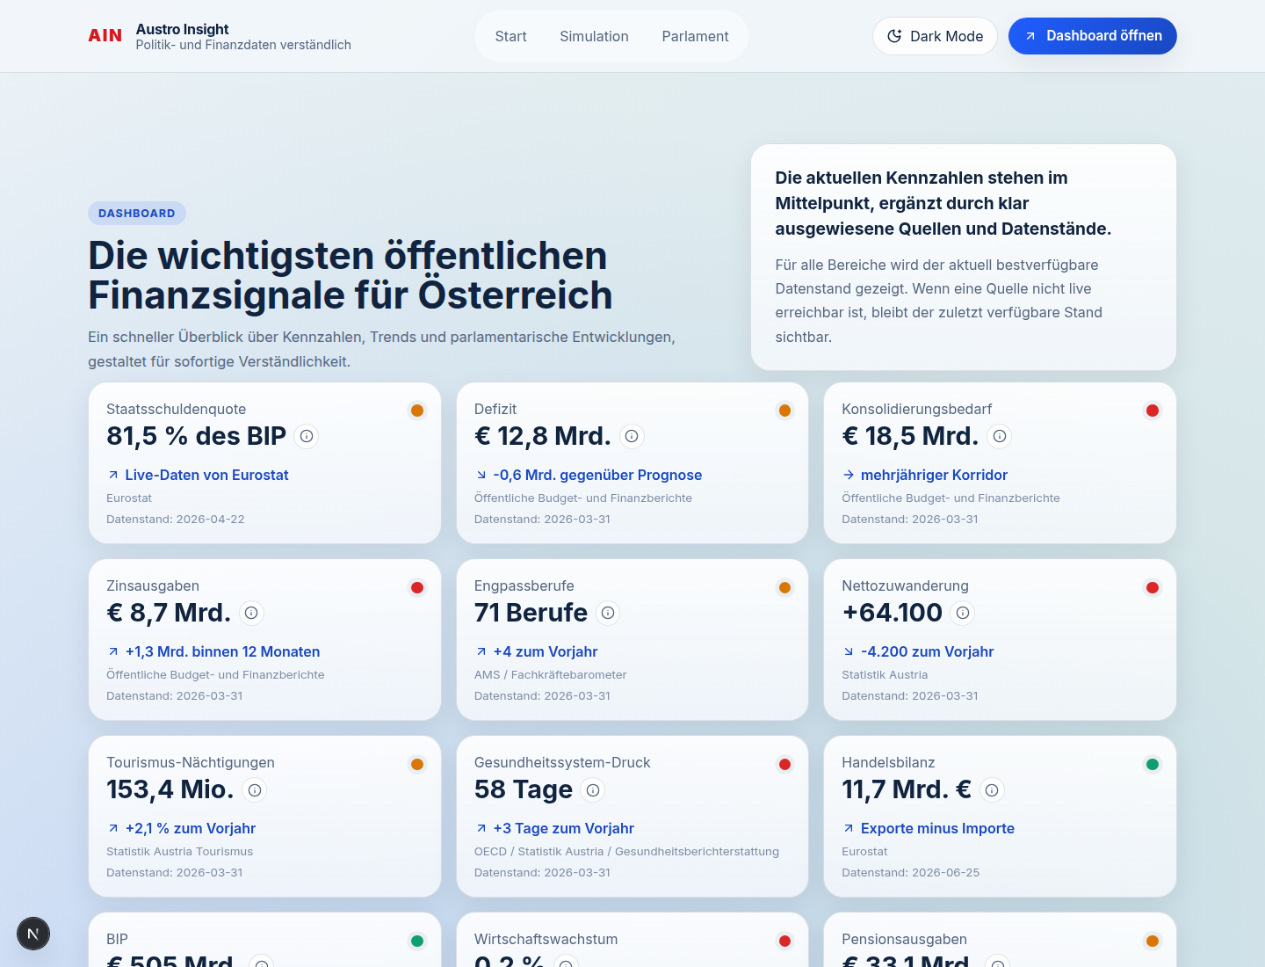Click info icon next to +64.100
Image resolution: width=1265 pixels, height=967 pixels.
(963, 613)
